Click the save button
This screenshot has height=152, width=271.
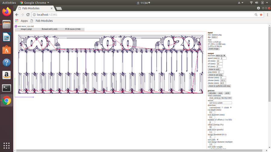coord(220,93)
